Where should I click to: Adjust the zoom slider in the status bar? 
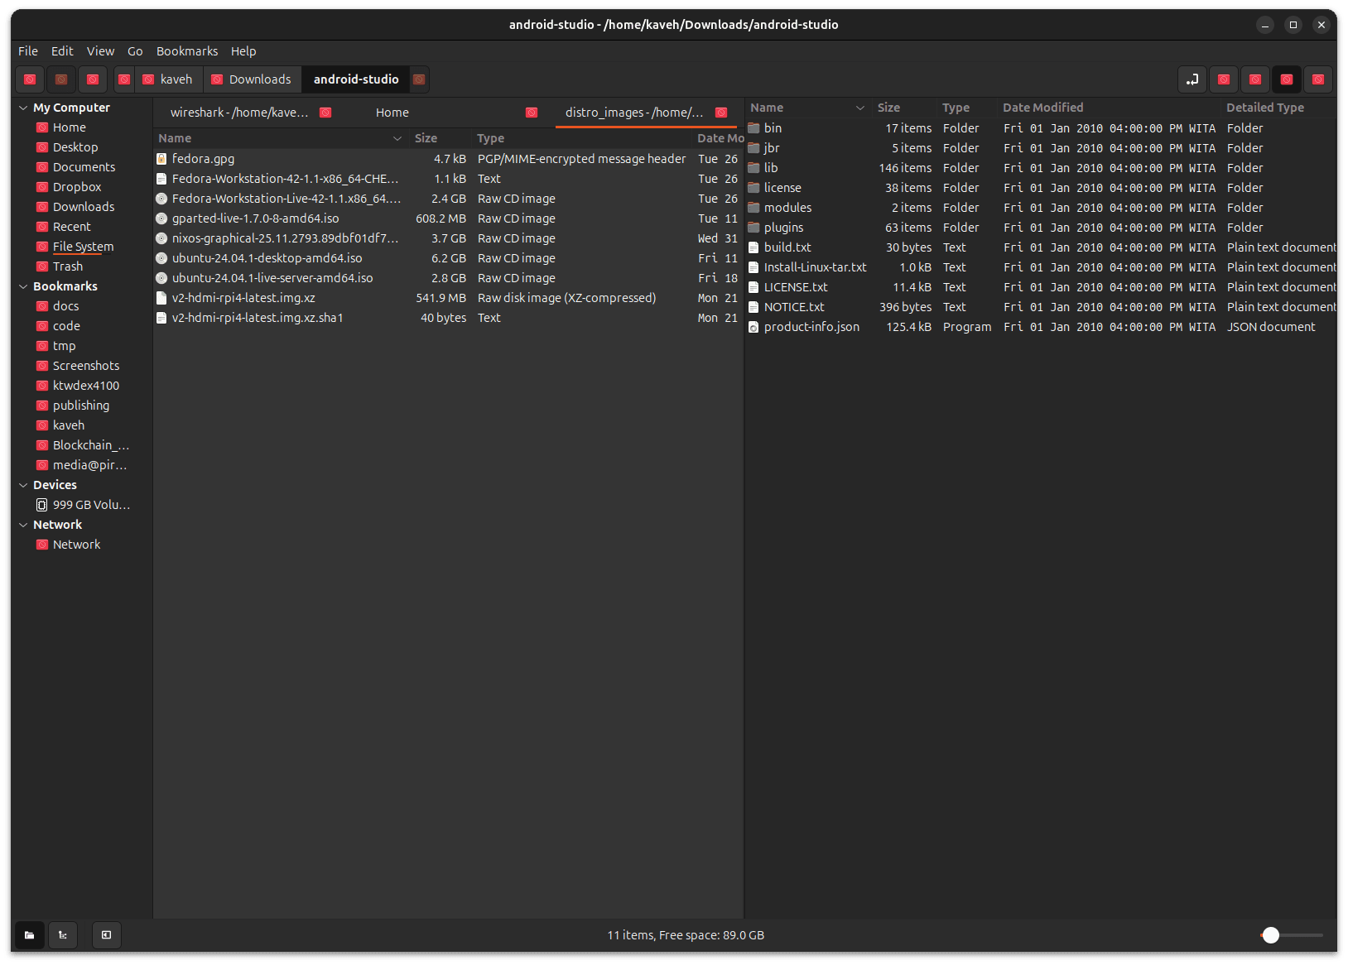tap(1293, 935)
